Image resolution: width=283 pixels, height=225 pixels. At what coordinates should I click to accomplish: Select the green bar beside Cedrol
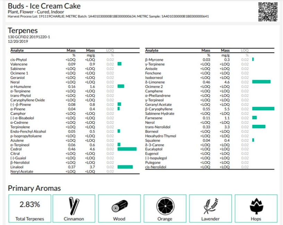[127, 149]
